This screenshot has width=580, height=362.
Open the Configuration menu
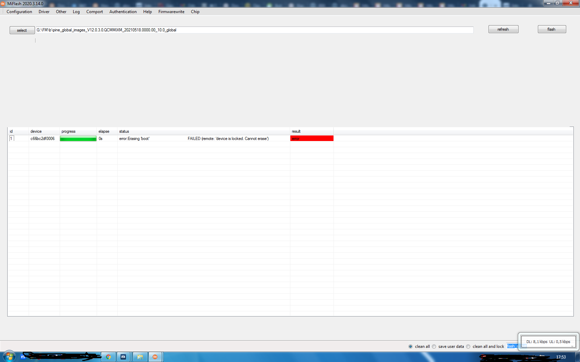pos(19,12)
